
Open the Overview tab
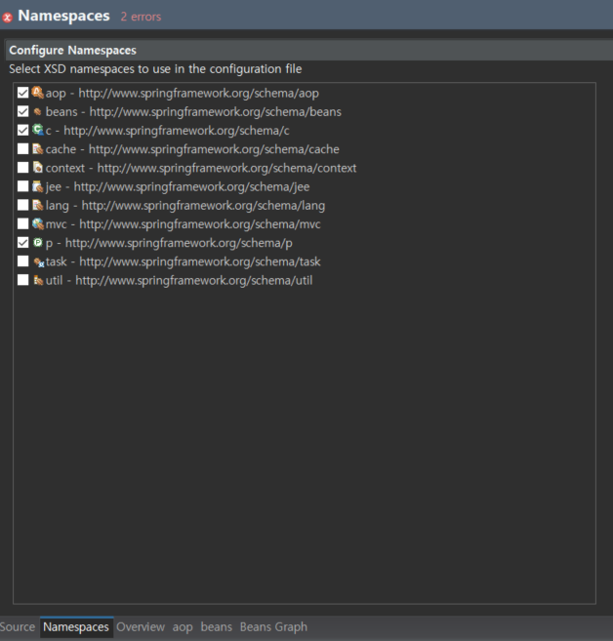(141, 627)
